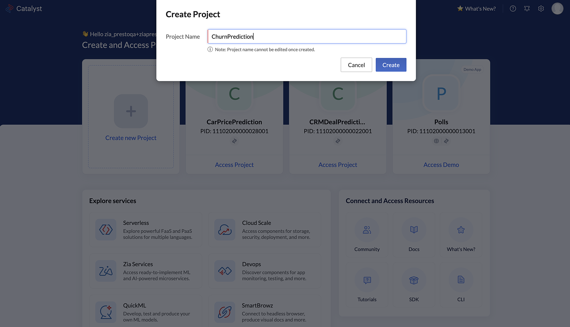570x327 pixels.
Task: Open the notifications bell icon
Action: (527, 8)
